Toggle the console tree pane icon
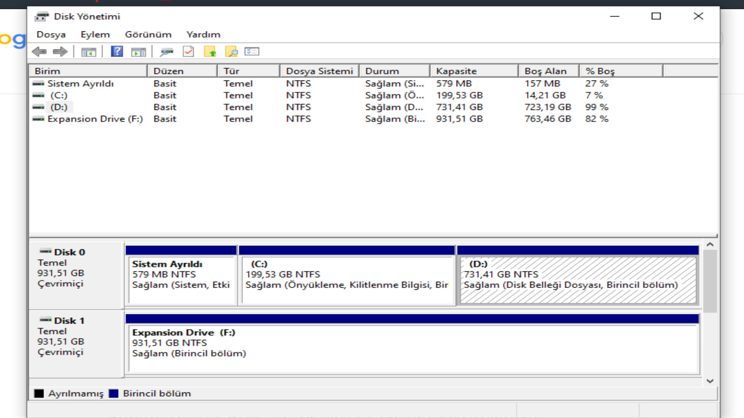This screenshot has width=744, height=418. pyautogui.click(x=89, y=51)
